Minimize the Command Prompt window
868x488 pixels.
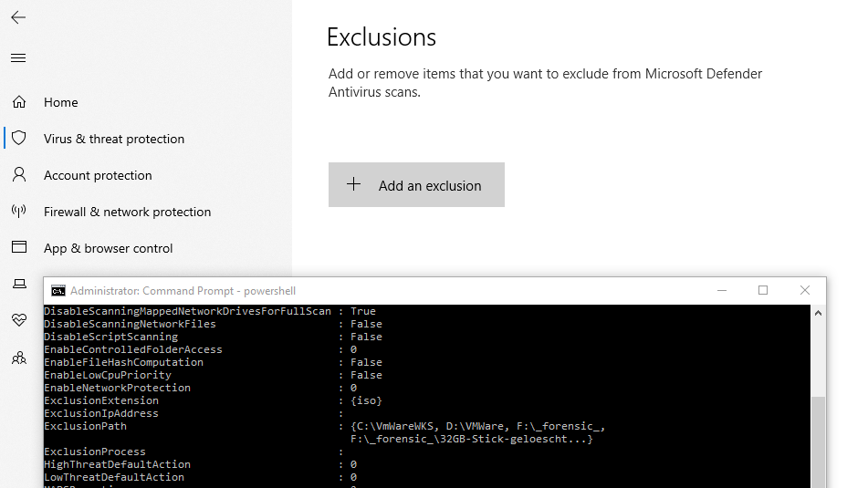[x=722, y=290]
